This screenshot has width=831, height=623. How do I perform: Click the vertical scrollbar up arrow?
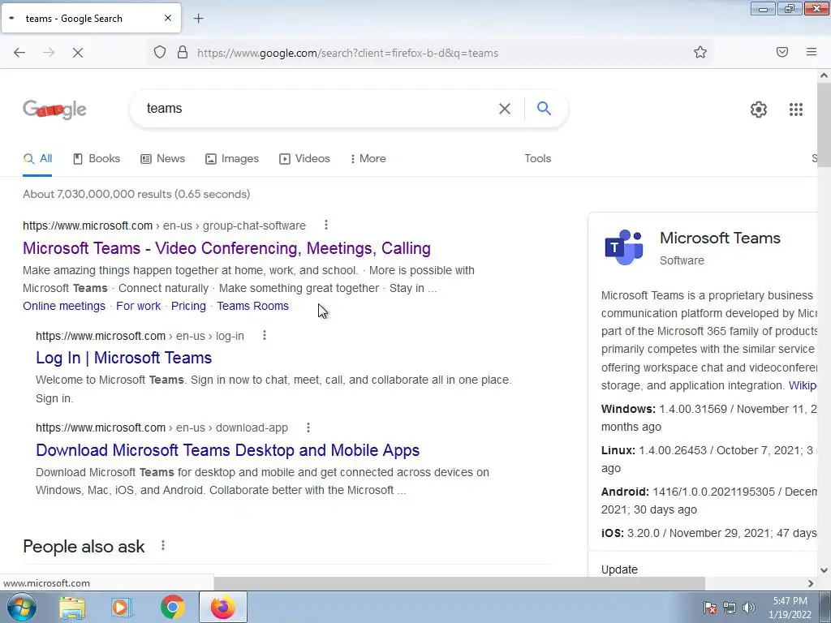click(x=825, y=75)
